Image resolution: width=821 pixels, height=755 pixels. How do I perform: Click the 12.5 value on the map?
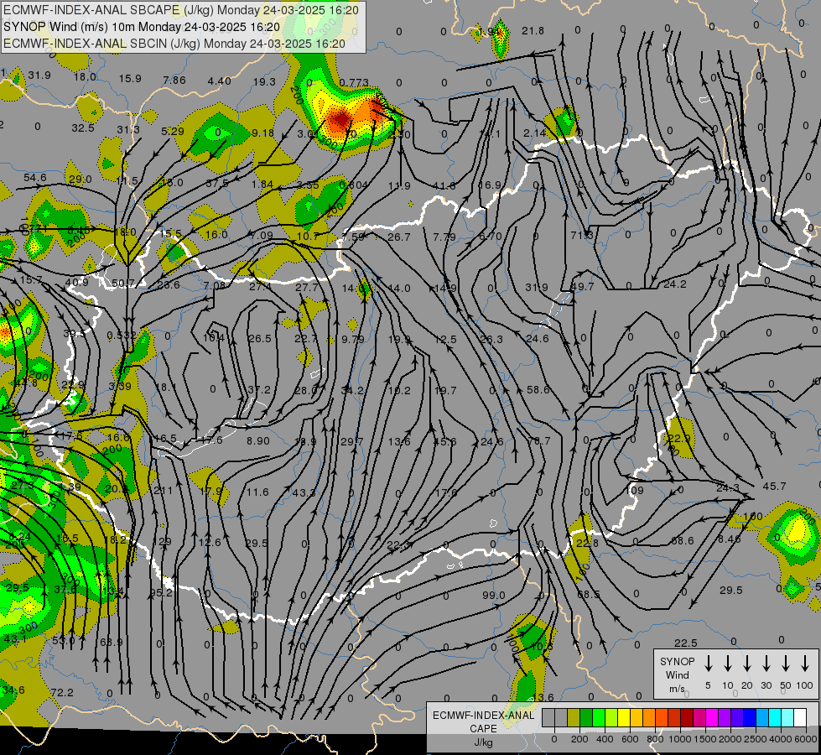coord(445,340)
